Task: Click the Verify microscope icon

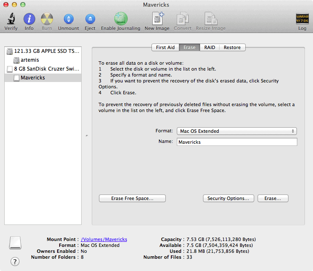Action: 11,19
